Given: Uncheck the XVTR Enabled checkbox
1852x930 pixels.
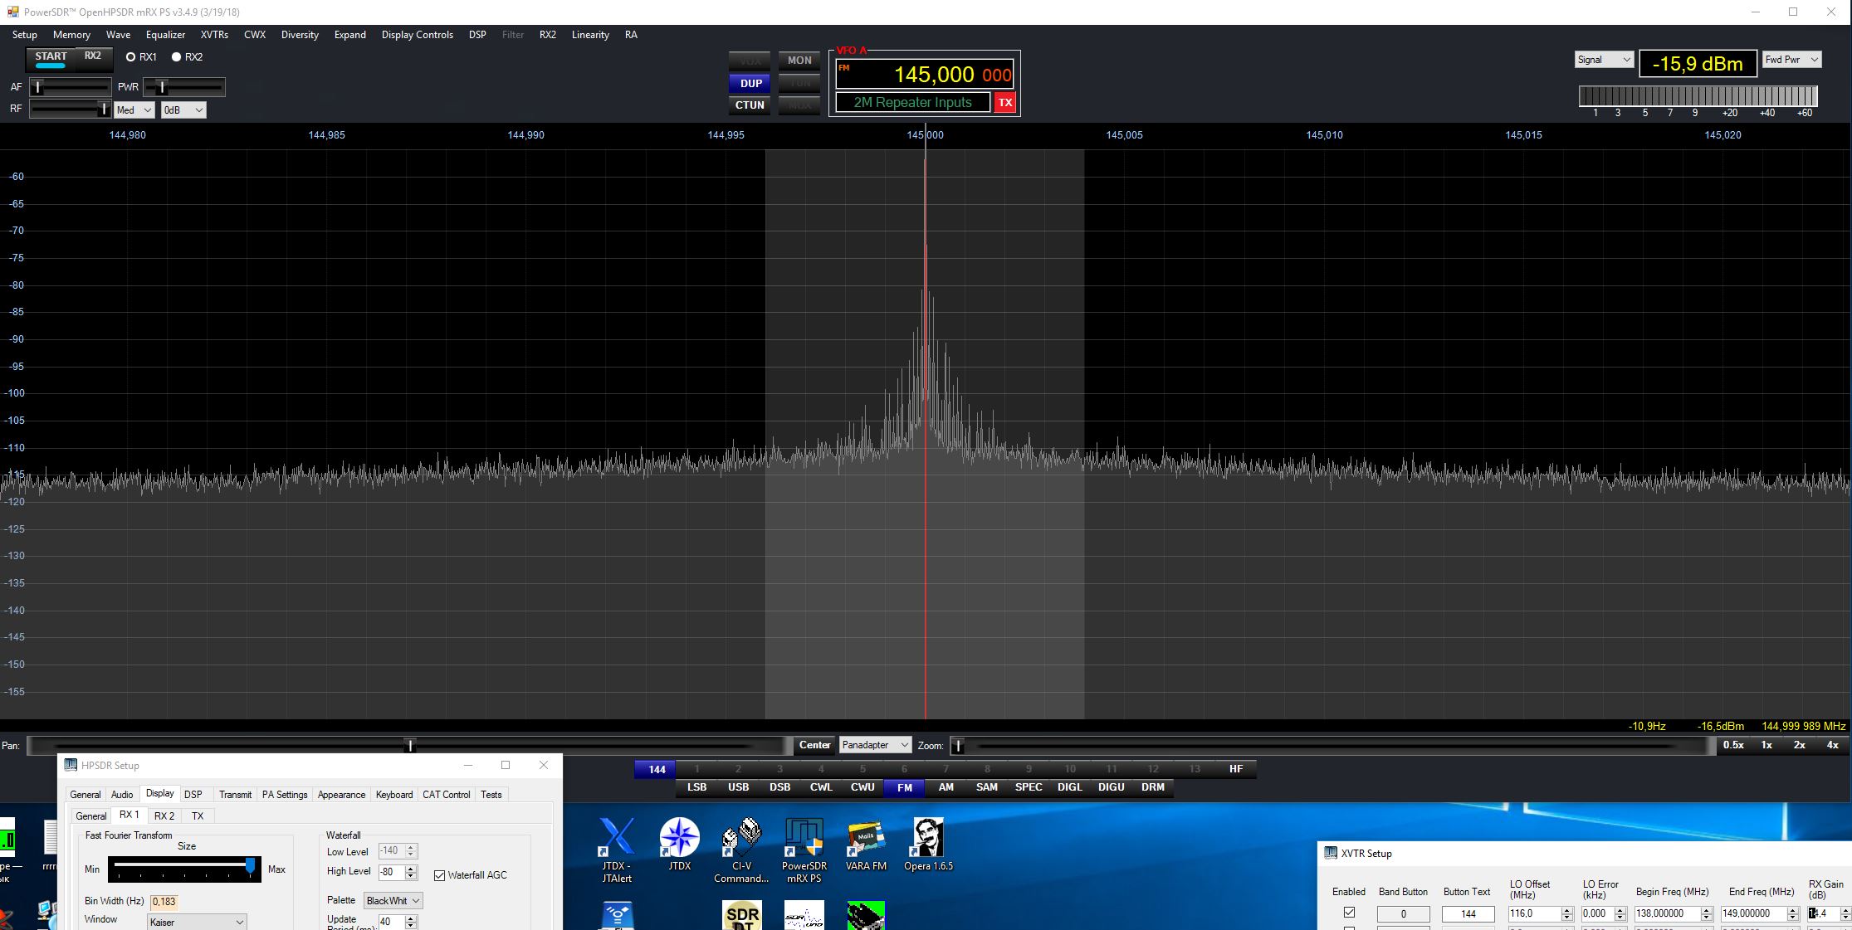Looking at the screenshot, I should pos(1349,913).
